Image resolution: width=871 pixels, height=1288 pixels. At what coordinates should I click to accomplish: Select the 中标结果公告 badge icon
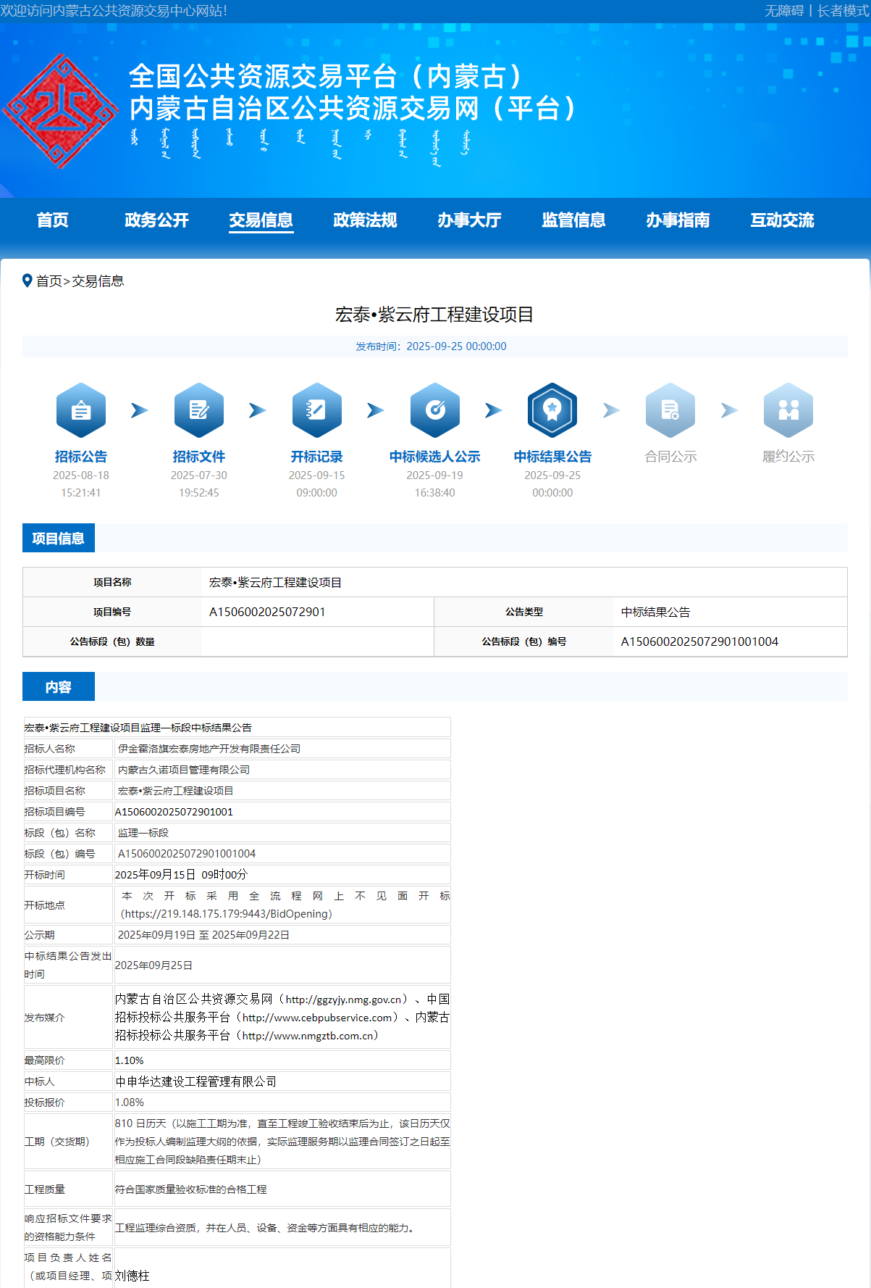pyautogui.click(x=552, y=410)
